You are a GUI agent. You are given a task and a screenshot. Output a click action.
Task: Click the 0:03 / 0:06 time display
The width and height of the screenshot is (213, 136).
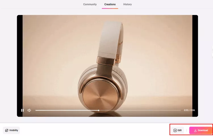[189, 110]
